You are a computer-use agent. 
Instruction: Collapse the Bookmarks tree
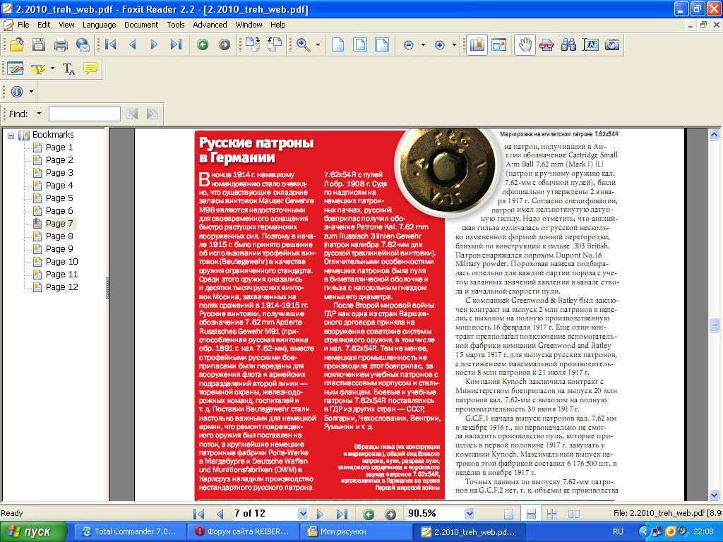(x=11, y=135)
